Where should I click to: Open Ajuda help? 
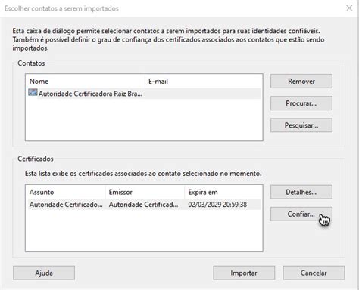point(44,273)
